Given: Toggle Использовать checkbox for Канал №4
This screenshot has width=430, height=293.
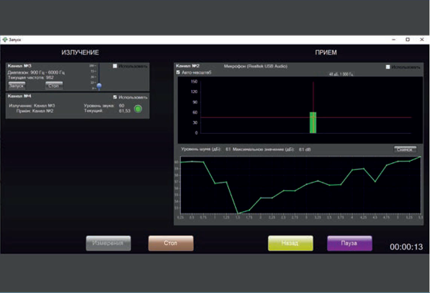Looking at the screenshot, I should pos(115,97).
